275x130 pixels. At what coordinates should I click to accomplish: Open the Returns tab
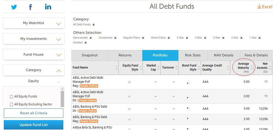[125, 55]
